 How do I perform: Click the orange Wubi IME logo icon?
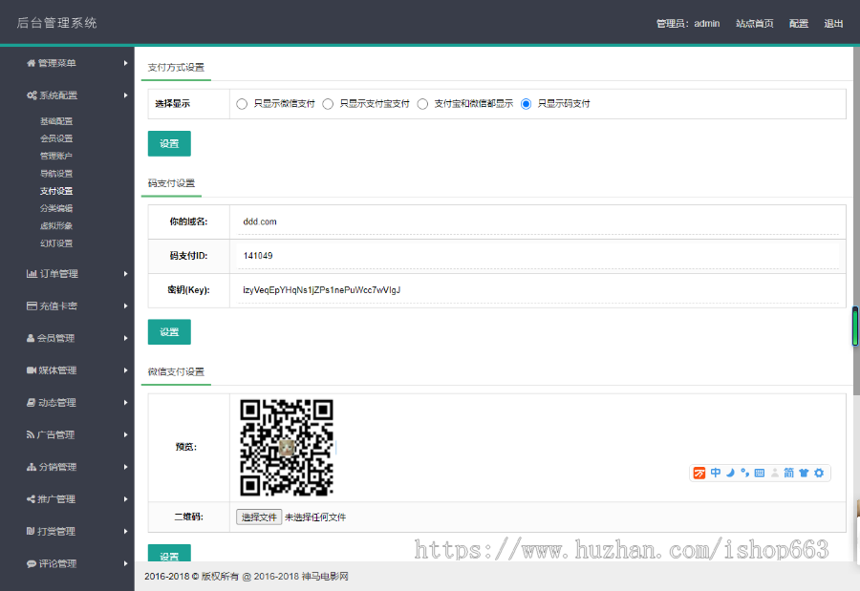tap(699, 474)
